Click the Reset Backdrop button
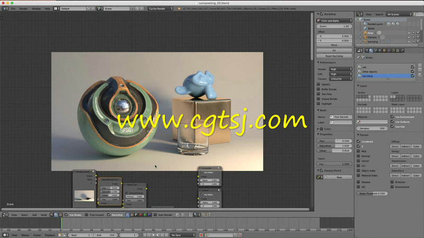Image resolution: width=424 pixels, height=238 pixels. pos(334,56)
